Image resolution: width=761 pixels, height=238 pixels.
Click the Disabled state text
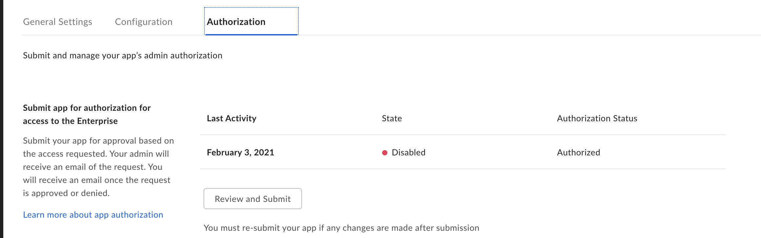(x=408, y=152)
